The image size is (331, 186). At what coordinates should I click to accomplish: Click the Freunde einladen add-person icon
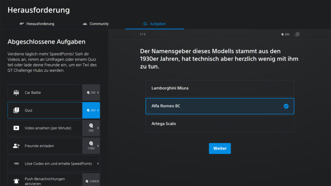[16, 146]
